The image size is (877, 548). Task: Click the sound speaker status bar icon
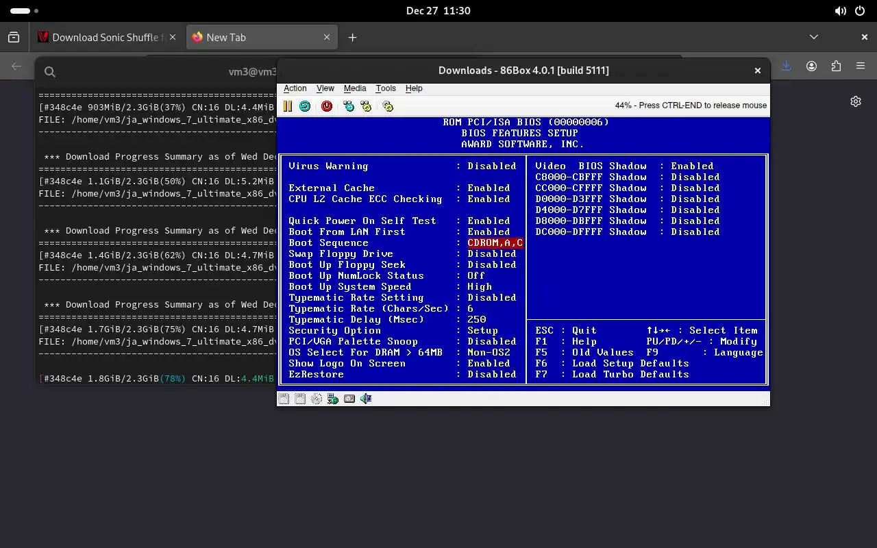coord(366,399)
